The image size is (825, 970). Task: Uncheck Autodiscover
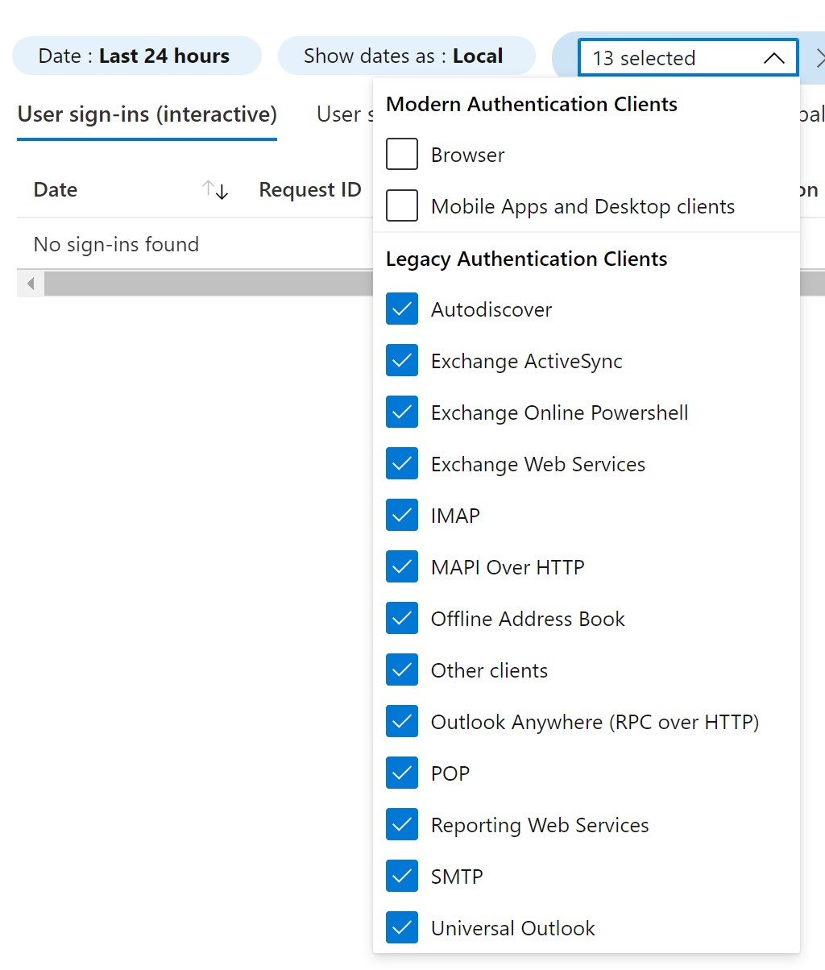401,309
